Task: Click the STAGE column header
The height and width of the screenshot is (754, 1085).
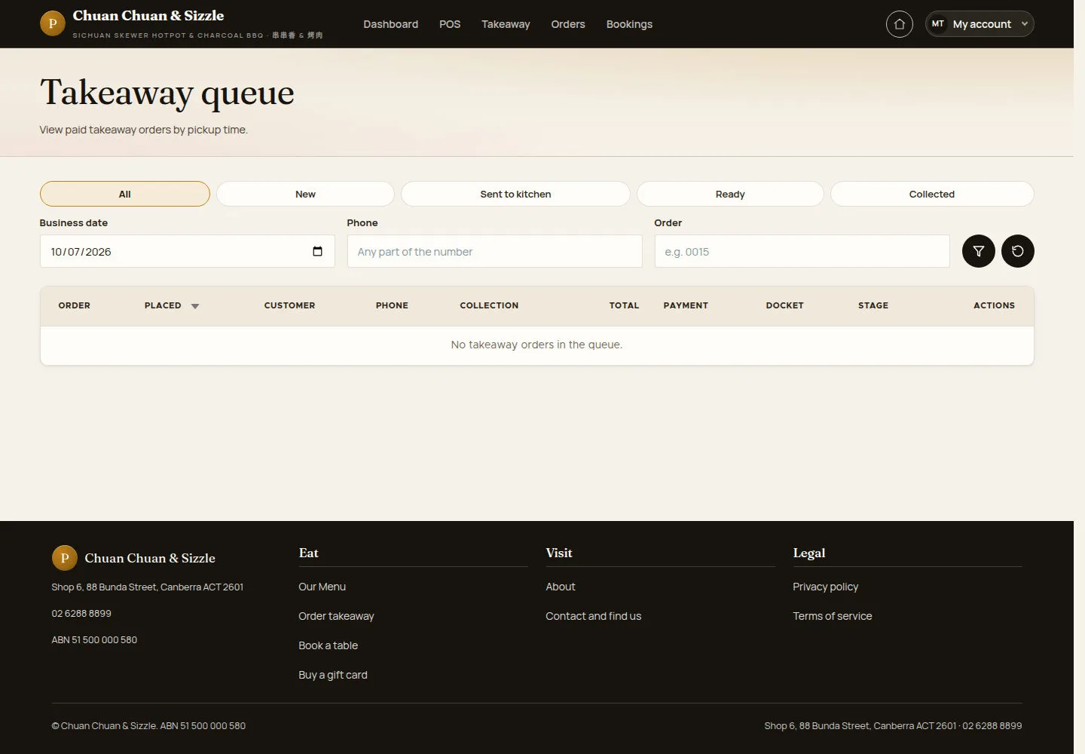Action: (x=873, y=305)
